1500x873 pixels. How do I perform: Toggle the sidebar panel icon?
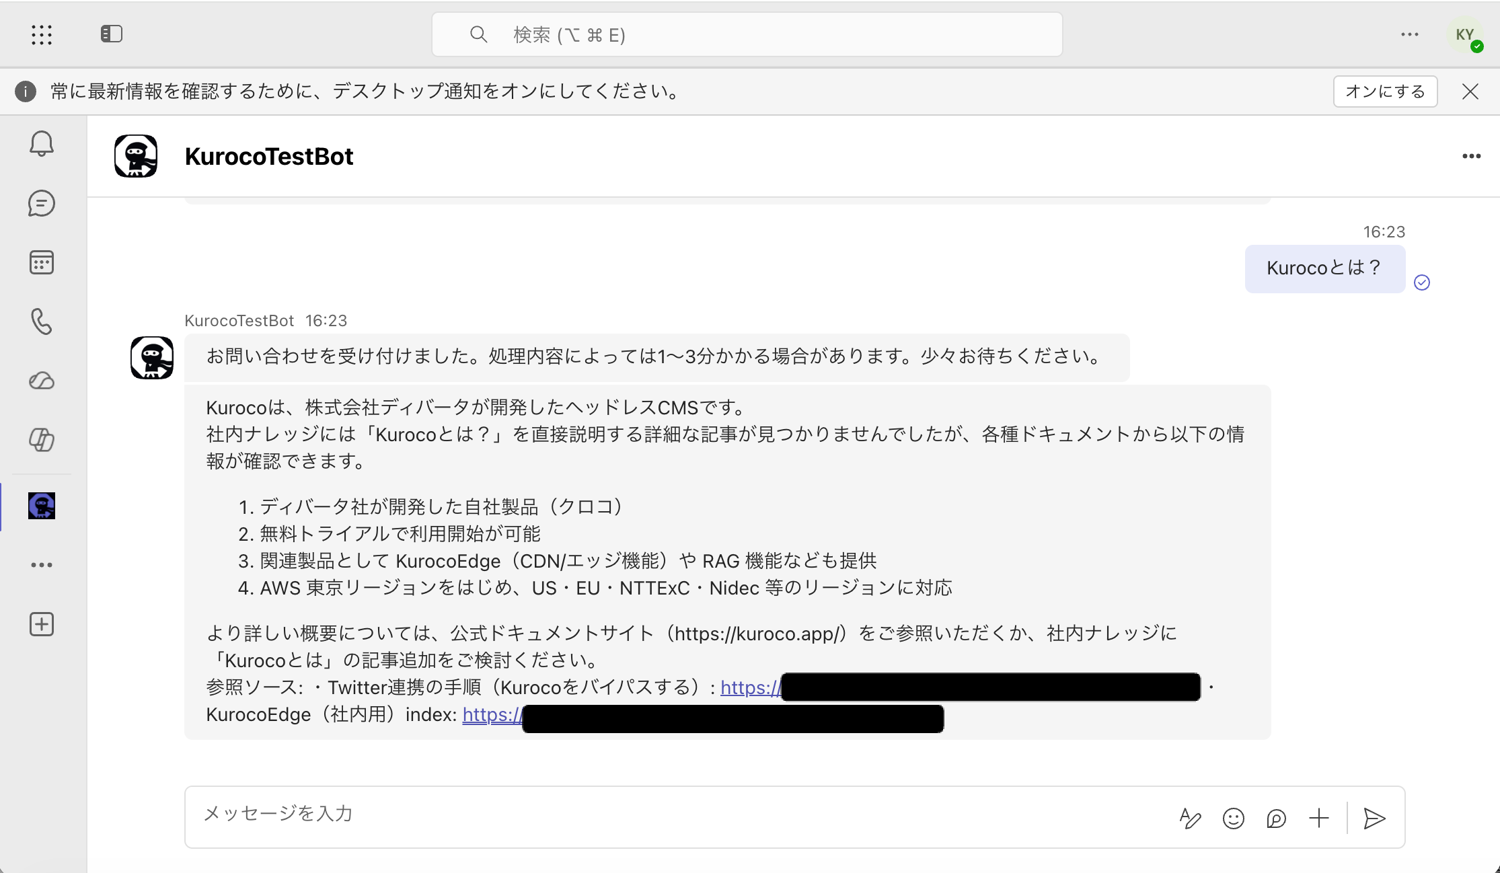(x=111, y=34)
